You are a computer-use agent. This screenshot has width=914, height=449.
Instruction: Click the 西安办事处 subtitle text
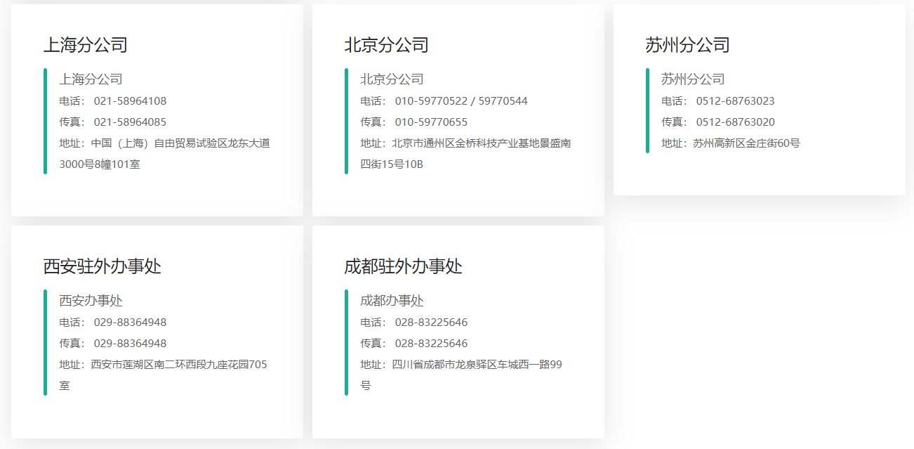tap(91, 301)
